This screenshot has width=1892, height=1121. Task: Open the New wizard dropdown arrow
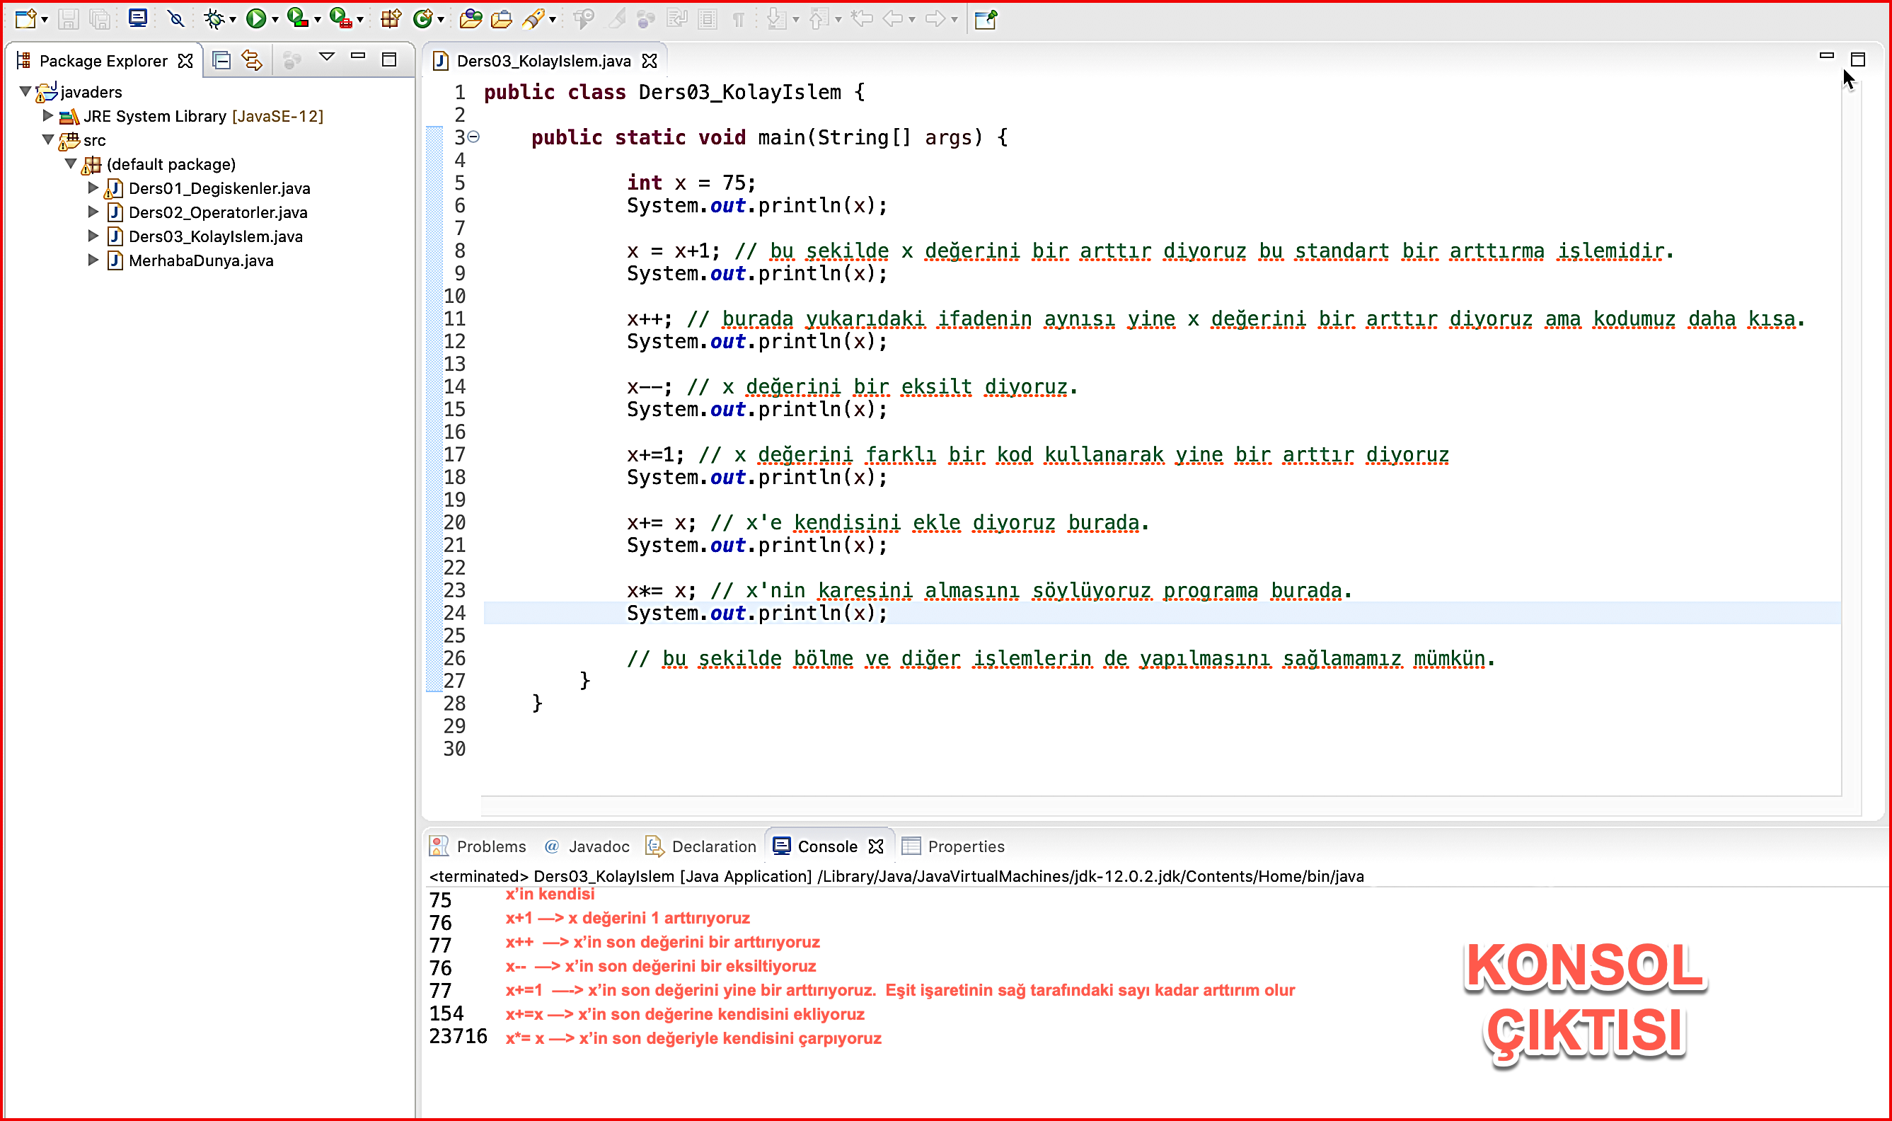point(45,21)
